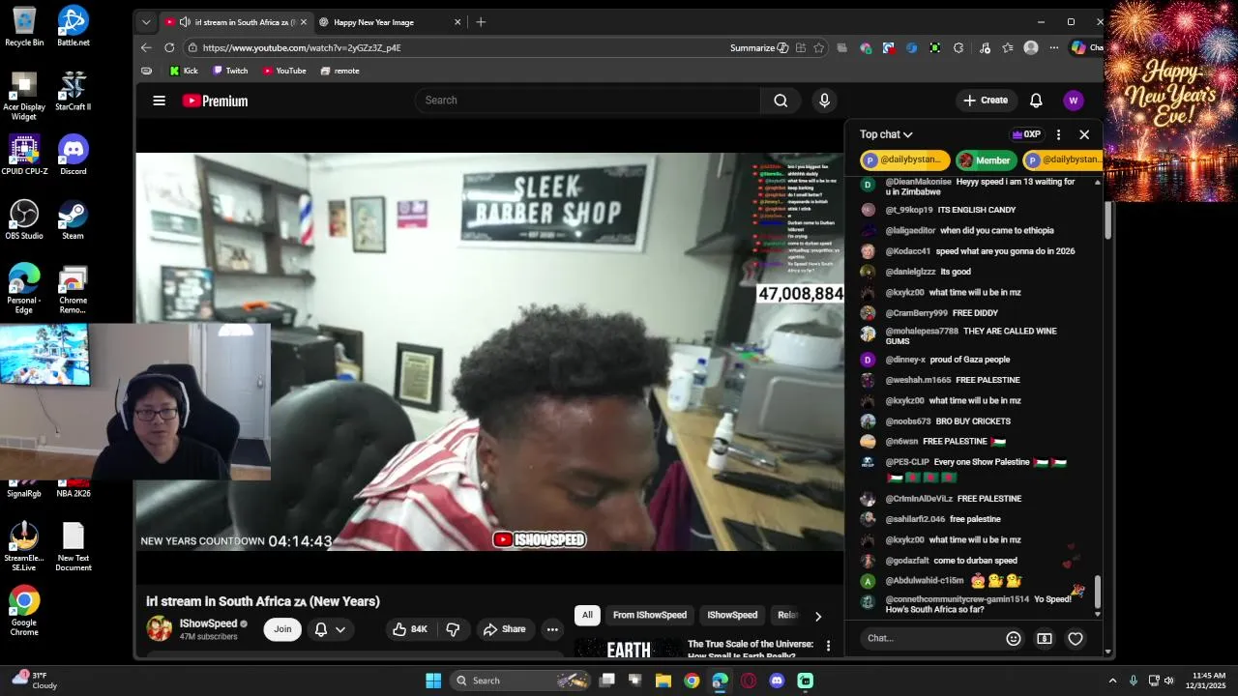The height and width of the screenshot is (696, 1238).
Task: Click the Create button in YouTube header
Action: 986,101
